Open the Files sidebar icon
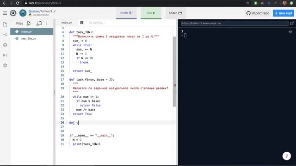This screenshot has width=296, height=166. [x=5, y=24]
